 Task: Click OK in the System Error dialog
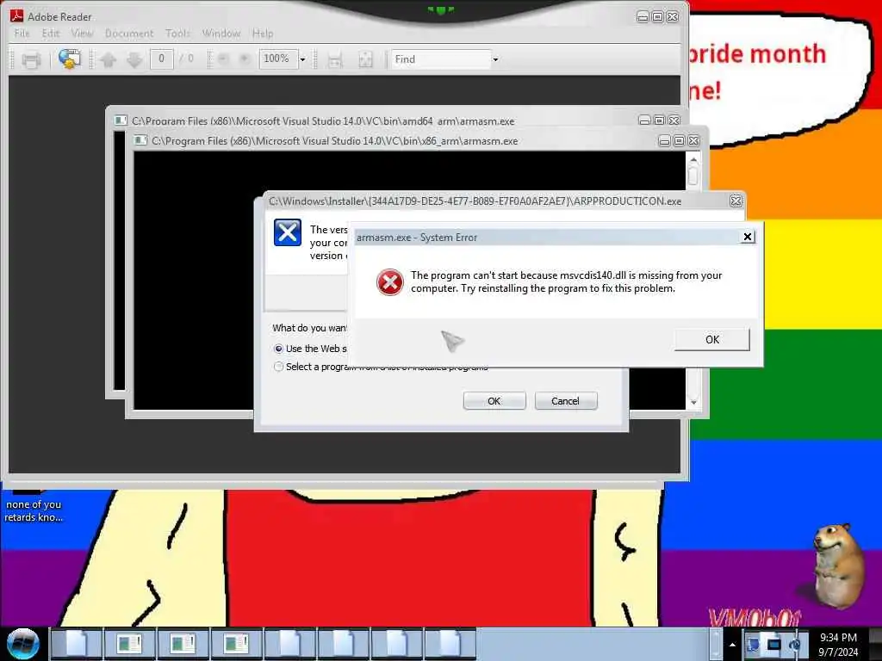click(x=712, y=339)
